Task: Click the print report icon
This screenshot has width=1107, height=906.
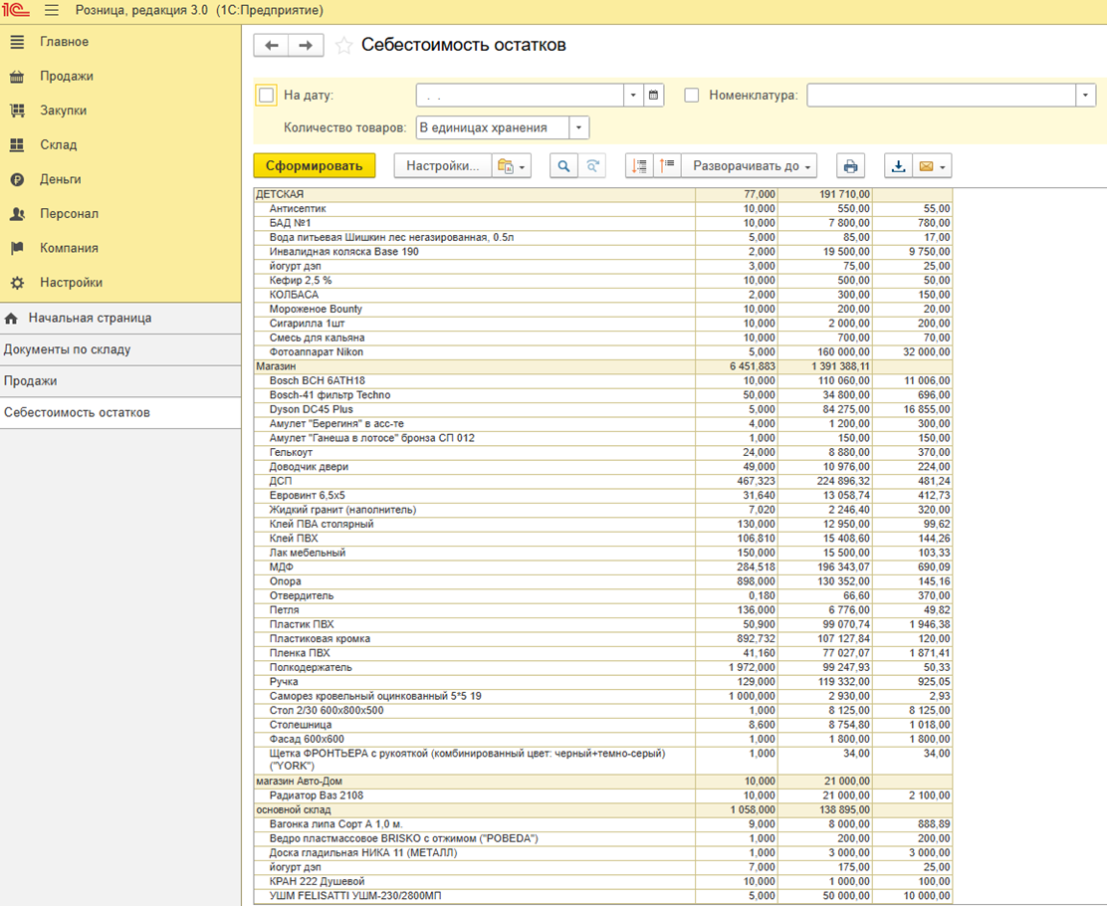Action: tap(849, 166)
